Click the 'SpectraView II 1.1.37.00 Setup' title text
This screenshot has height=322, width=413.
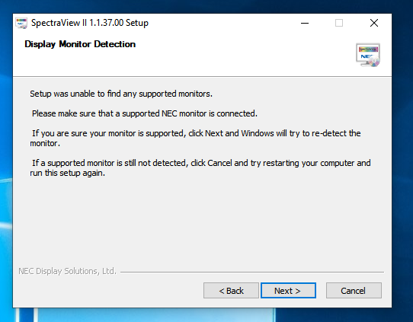90,23
